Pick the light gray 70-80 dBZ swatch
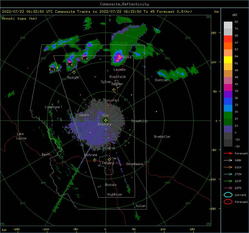 (x=228, y=25)
